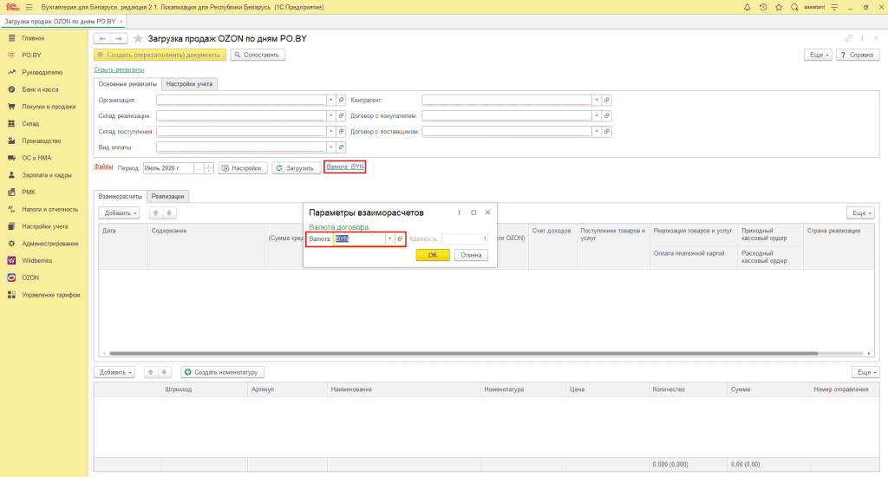Expand Валюта dropdown in dialog
888x477 pixels.
[x=389, y=238]
